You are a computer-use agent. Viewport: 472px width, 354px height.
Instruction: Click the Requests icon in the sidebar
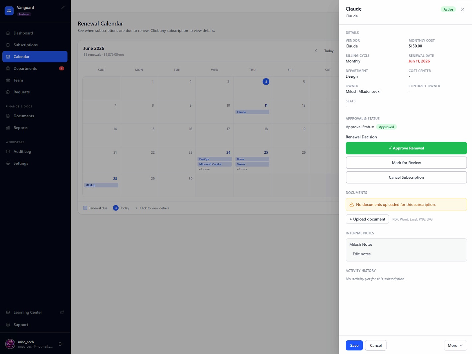(8, 92)
